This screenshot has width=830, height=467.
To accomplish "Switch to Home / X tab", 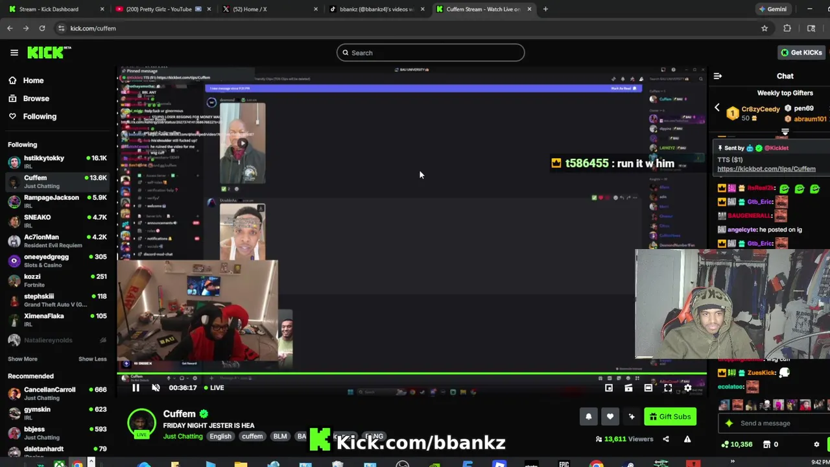I will coord(268,9).
